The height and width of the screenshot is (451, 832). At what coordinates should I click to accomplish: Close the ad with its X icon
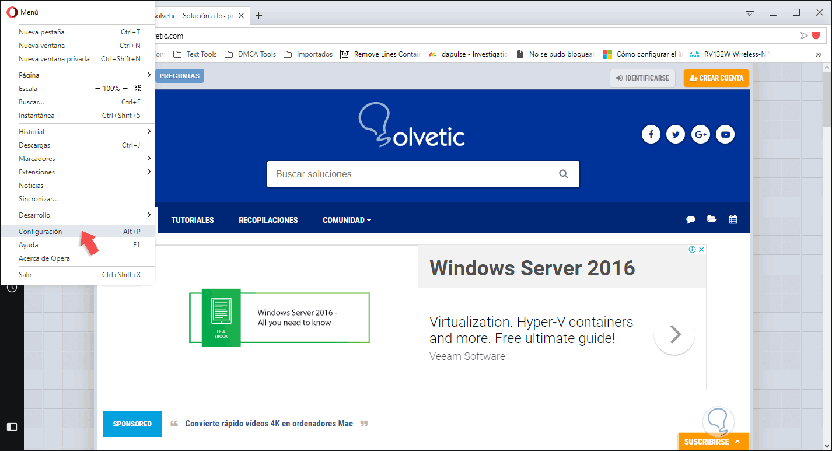[x=702, y=250]
